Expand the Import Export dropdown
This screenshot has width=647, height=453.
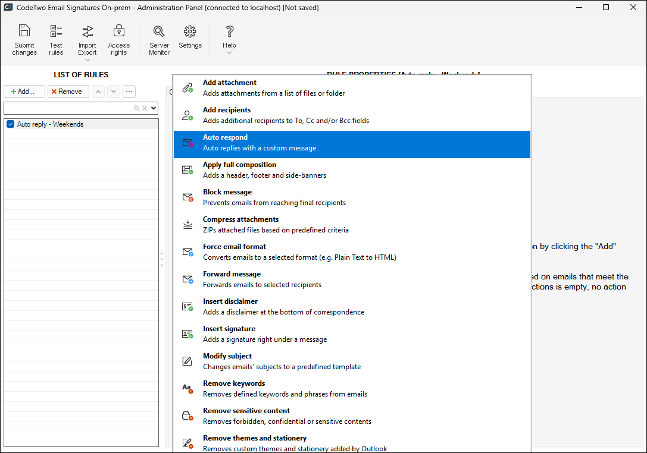pos(87,59)
